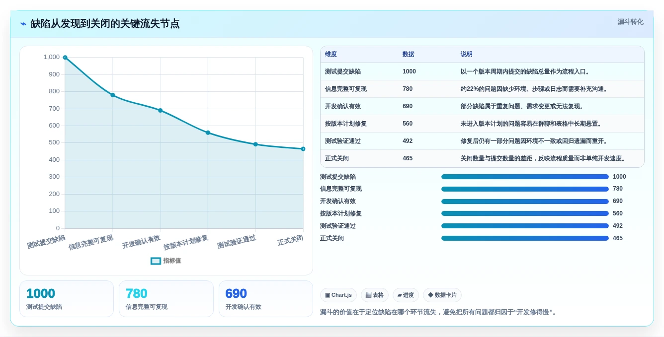
Task: Click the 信息完整可复现 progress bar
Action: 525,189
